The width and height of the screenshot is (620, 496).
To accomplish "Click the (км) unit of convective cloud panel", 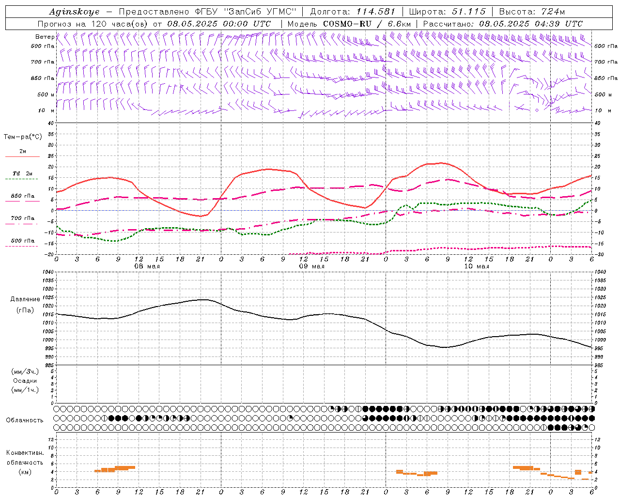I will coord(25,472).
